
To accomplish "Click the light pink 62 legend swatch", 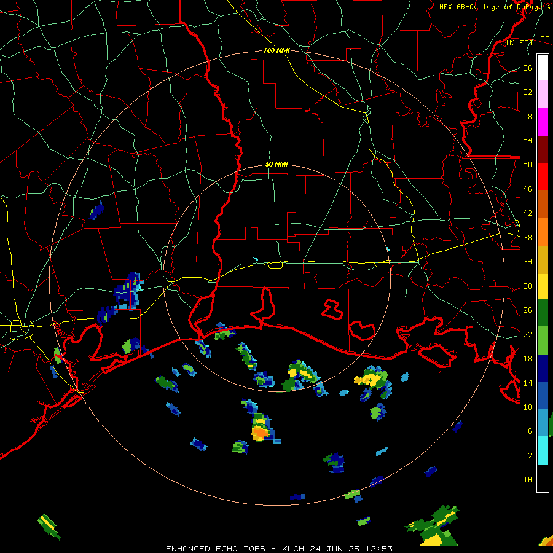I will pos(543,94).
